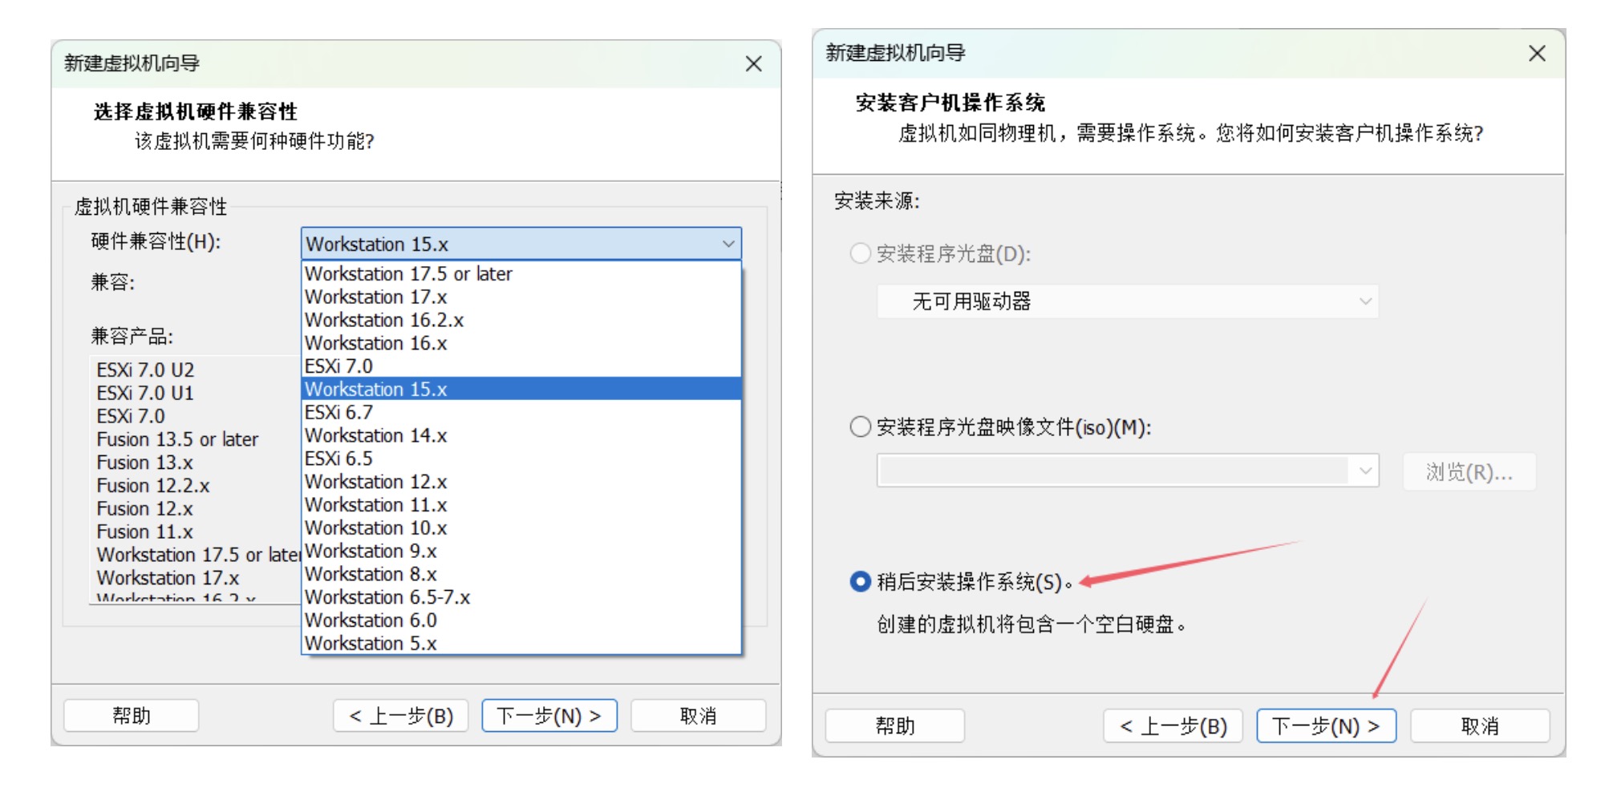Viewport: 1609px width, 800px height.
Task: Go back a step in compatibility wizard
Action: coord(401,716)
